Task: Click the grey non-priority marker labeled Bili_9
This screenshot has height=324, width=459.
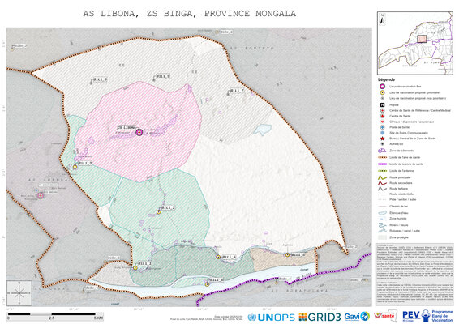Action: (x=154, y=79)
